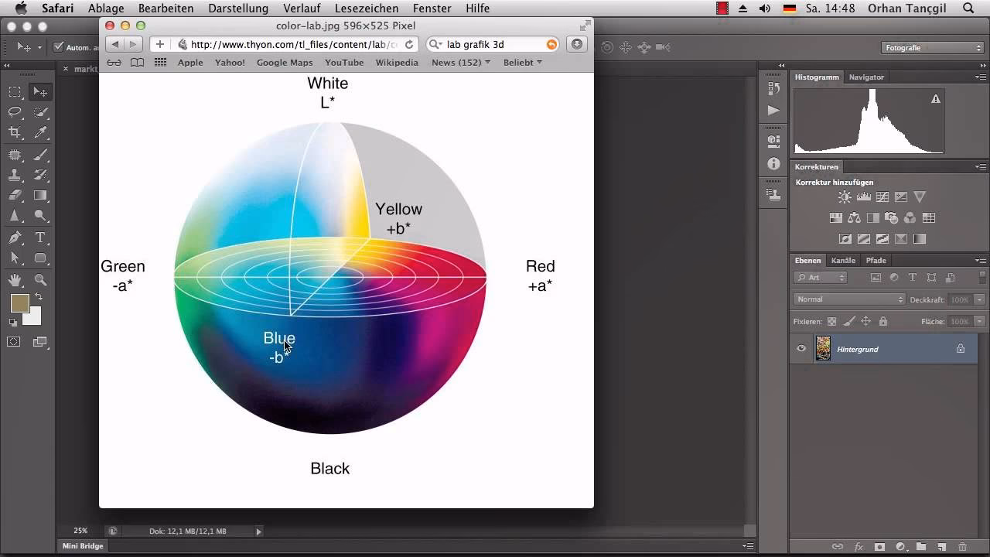This screenshot has height=557, width=990.
Task: Add a Photo Filter adjustment
Action: (x=891, y=218)
